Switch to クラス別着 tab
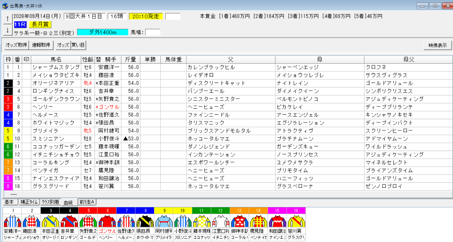 (50, 202)
